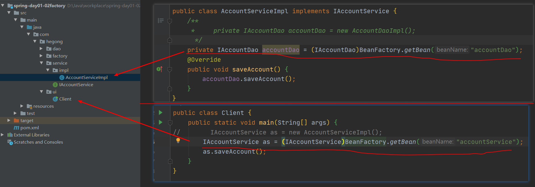Image resolution: width=535 pixels, height=187 pixels.
Task: Click the java source folder icon
Action: pos(29,27)
